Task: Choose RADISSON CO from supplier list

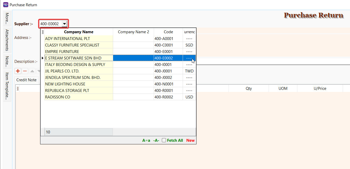Action: click(78, 97)
